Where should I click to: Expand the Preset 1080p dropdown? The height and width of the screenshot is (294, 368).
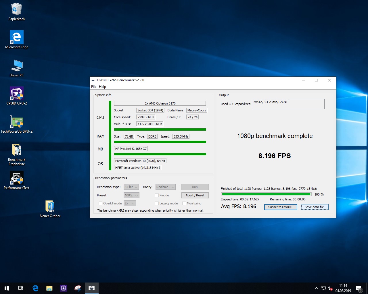(131, 195)
